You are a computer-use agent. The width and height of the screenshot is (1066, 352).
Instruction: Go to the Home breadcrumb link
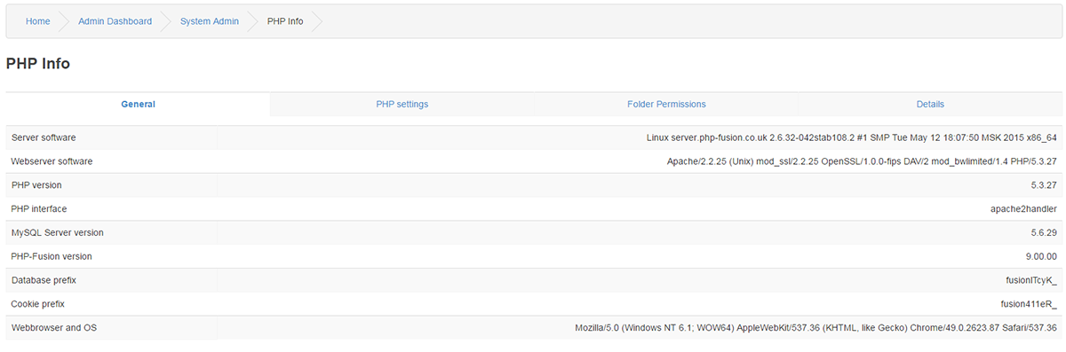tap(37, 21)
